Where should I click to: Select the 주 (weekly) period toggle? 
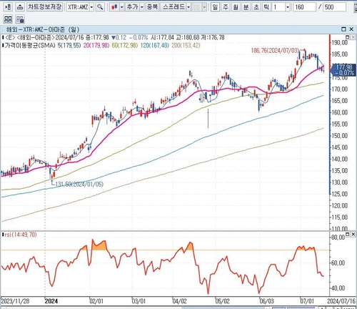(x=226, y=7)
